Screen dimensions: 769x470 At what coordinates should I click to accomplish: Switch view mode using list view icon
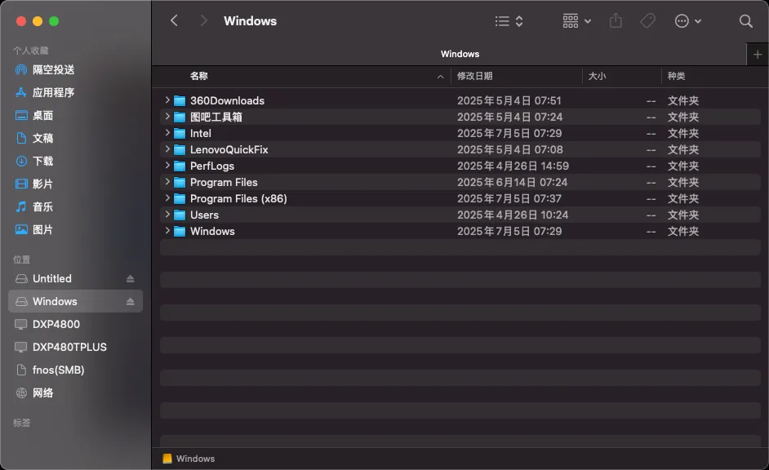tap(509, 21)
